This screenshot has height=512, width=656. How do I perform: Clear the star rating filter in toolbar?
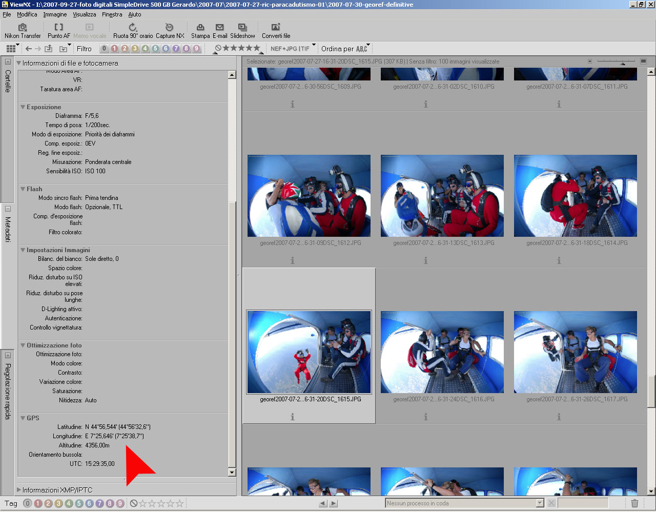click(x=218, y=48)
